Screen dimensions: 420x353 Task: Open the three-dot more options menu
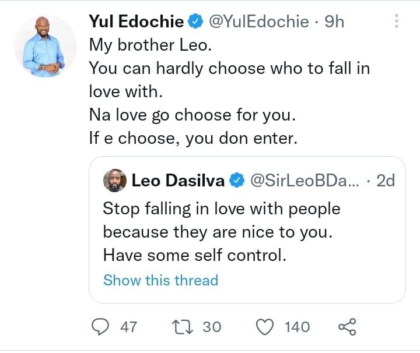click(x=397, y=22)
